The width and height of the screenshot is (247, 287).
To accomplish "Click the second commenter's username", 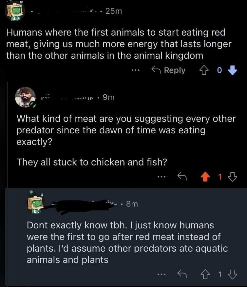I will click(69, 97).
